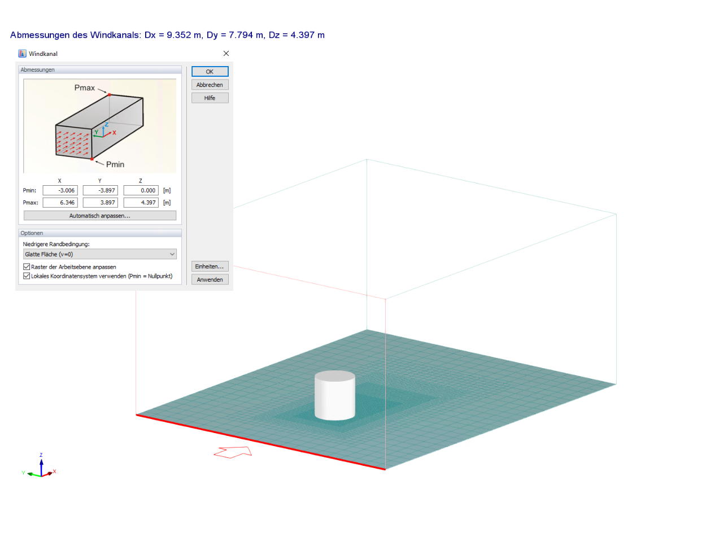Click the red inlet edge of the tunnel
The width and height of the screenshot is (710, 533).
260,442
